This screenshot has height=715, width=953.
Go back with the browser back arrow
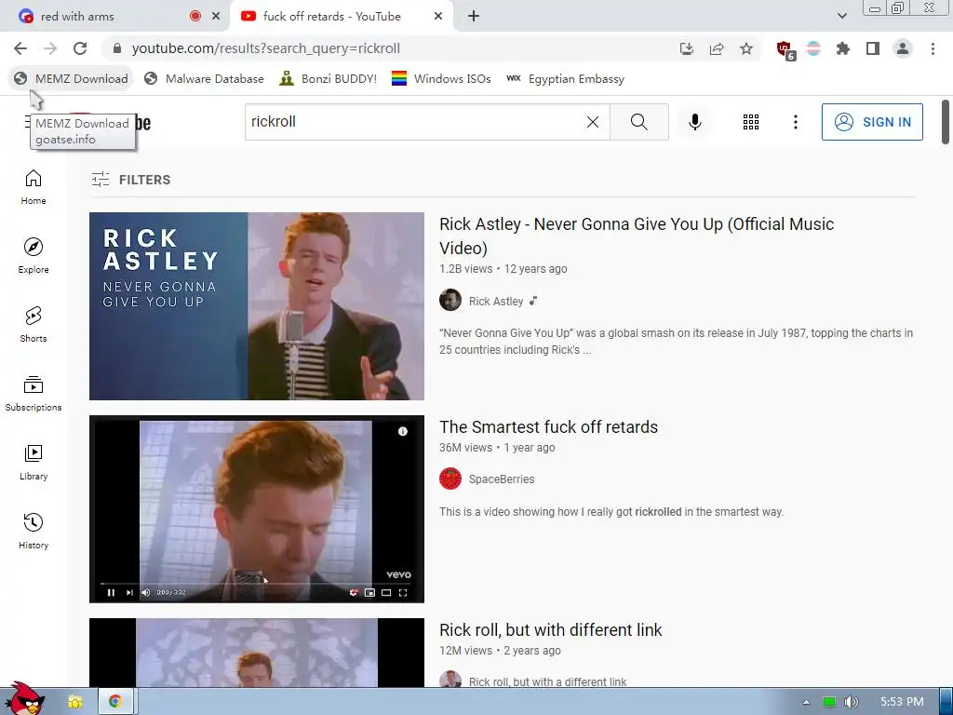pos(20,48)
